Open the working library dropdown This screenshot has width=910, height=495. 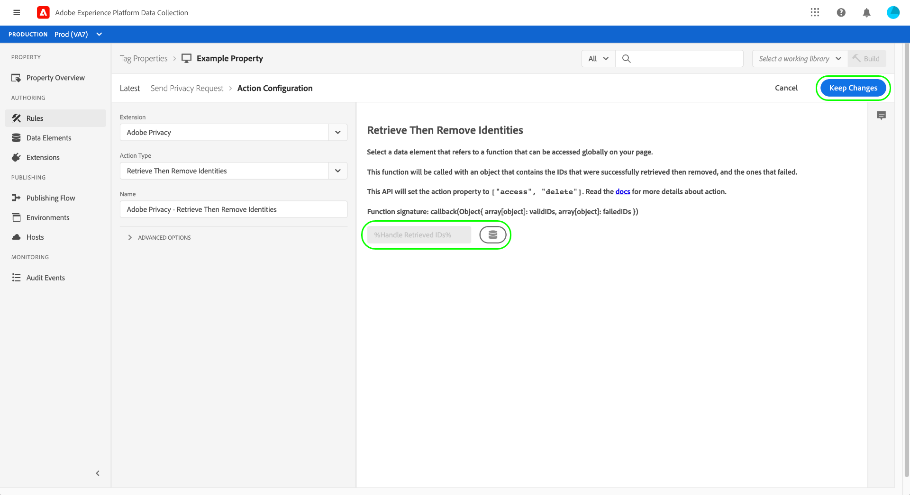coord(799,59)
